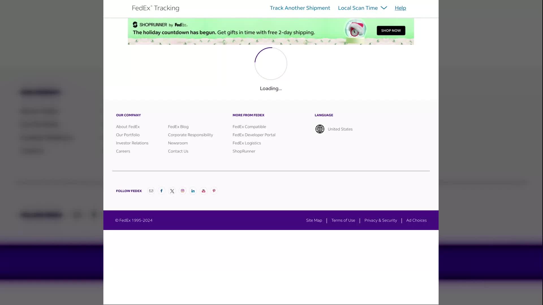Expand the Local Scan Time dropdown
The width and height of the screenshot is (543, 305).
pyautogui.click(x=362, y=8)
